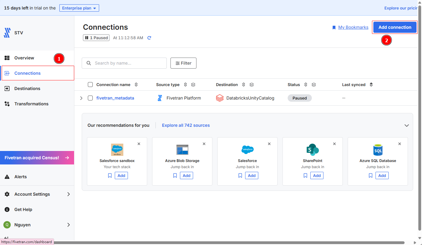Dismiss the SharePoint recommendation card
Viewport: 422px width, 245px height.
[x=334, y=144]
